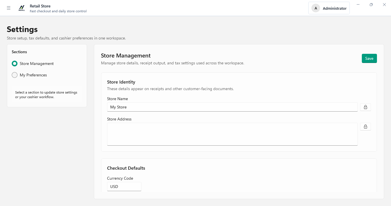Click the lock icon beside Store Address

[x=366, y=126]
